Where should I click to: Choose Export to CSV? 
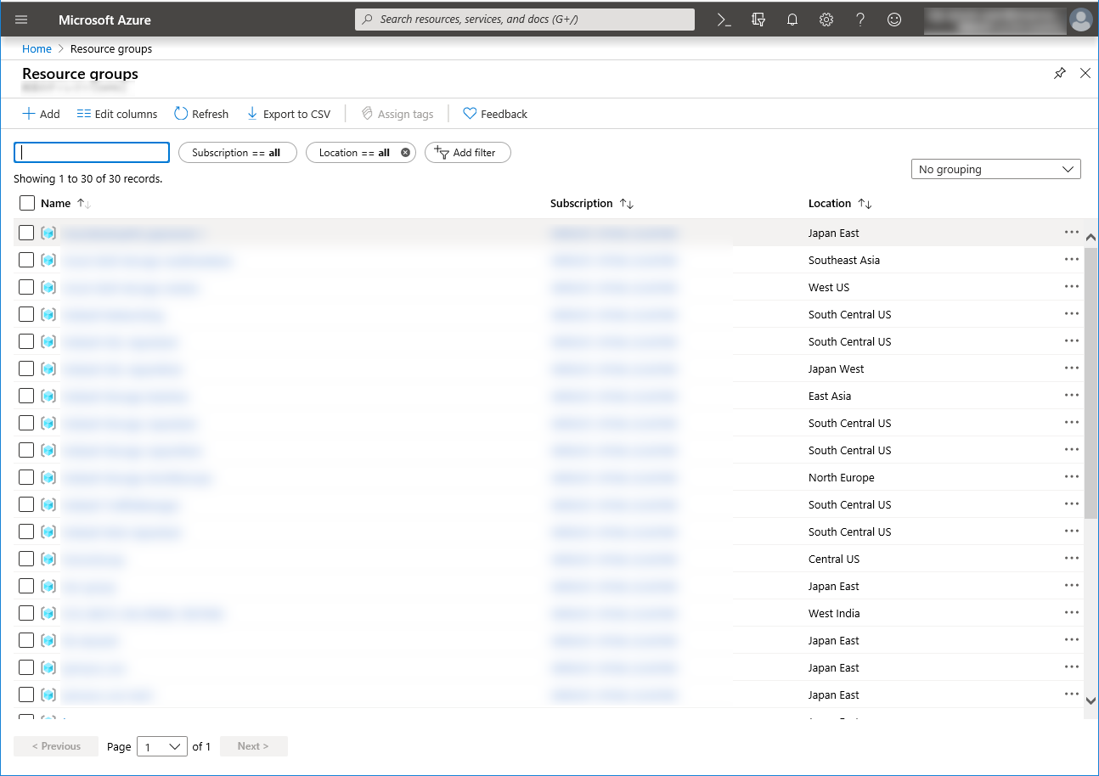288,114
